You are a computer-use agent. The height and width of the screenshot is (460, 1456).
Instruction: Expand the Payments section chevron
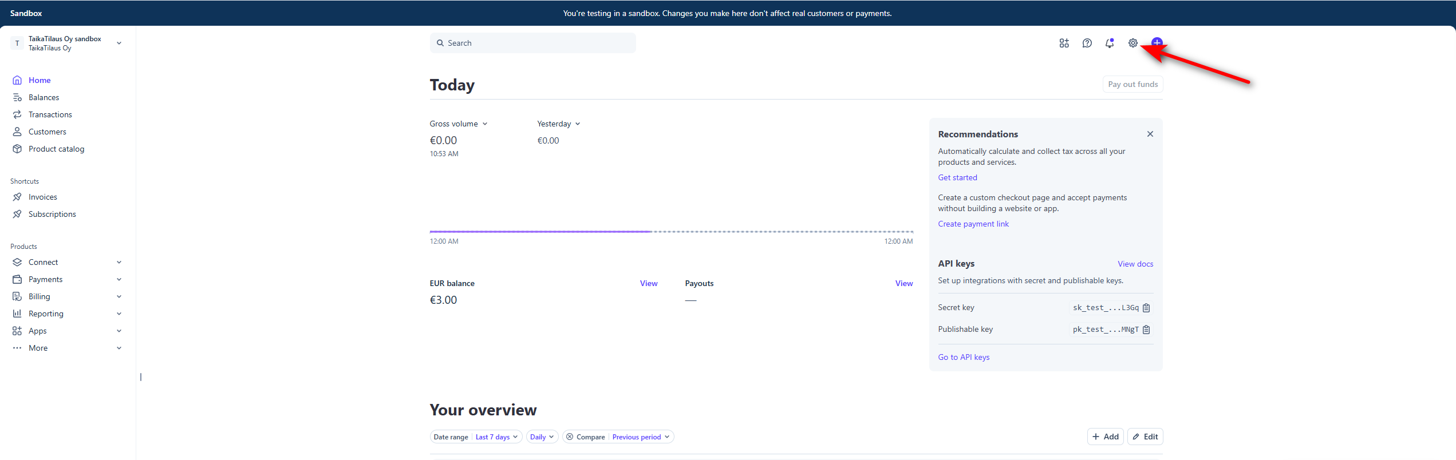(x=119, y=279)
